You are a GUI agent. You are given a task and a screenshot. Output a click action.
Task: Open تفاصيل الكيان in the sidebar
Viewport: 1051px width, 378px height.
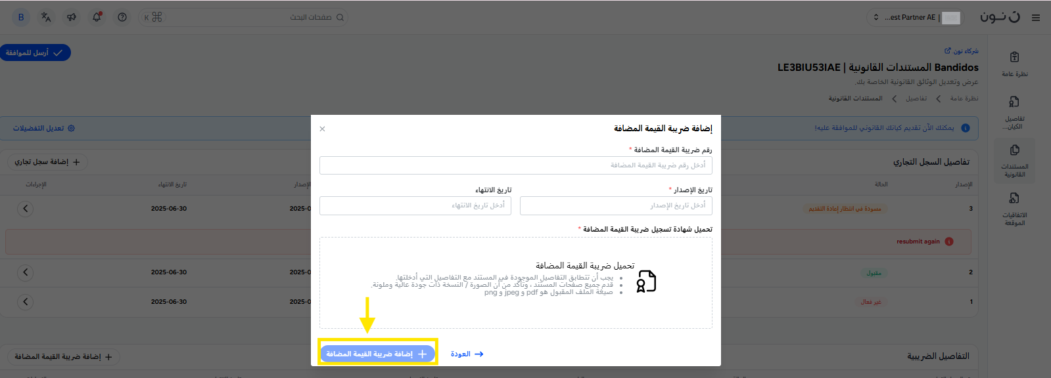(x=1014, y=112)
